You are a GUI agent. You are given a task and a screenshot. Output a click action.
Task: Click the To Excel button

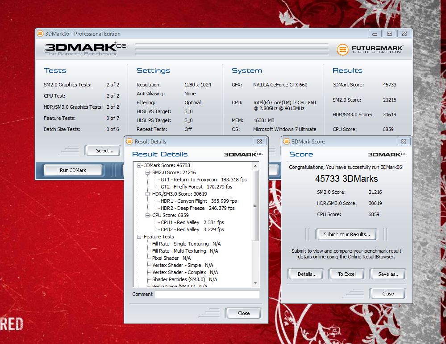[346, 274]
